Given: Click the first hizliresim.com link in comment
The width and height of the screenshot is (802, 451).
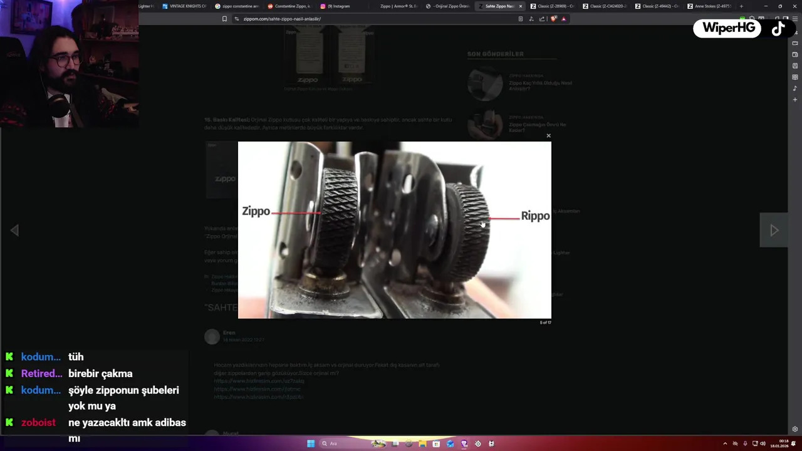Looking at the screenshot, I should click(x=259, y=381).
